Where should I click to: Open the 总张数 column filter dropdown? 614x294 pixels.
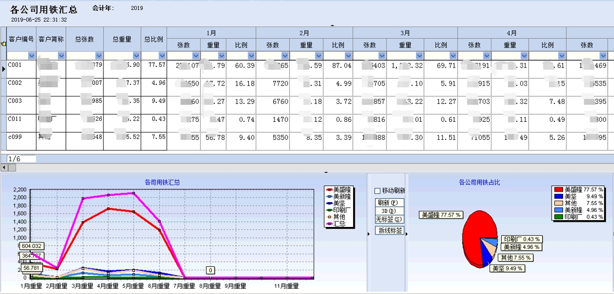pos(99,56)
